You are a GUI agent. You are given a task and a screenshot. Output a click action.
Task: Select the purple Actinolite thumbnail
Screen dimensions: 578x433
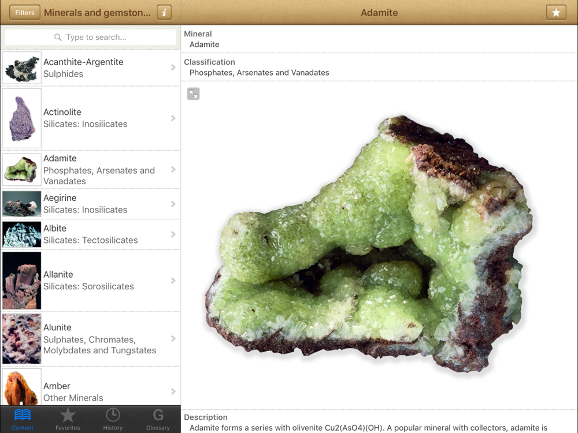(22, 118)
